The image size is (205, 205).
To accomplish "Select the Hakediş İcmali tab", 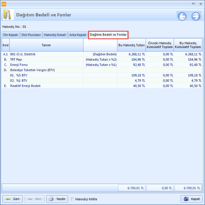I will click(x=55, y=35).
